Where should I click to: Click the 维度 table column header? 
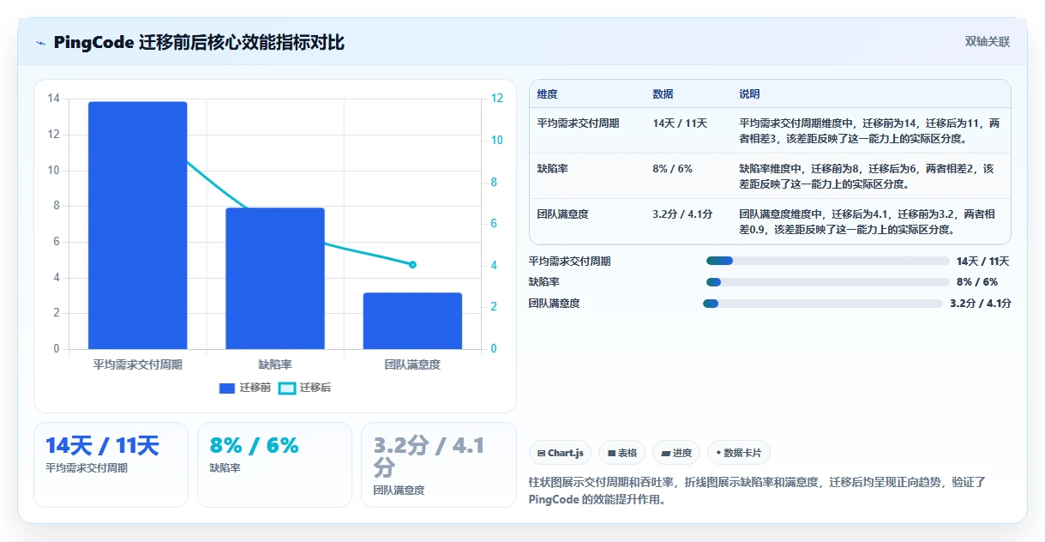pyautogui.click(x=547, y=94)
